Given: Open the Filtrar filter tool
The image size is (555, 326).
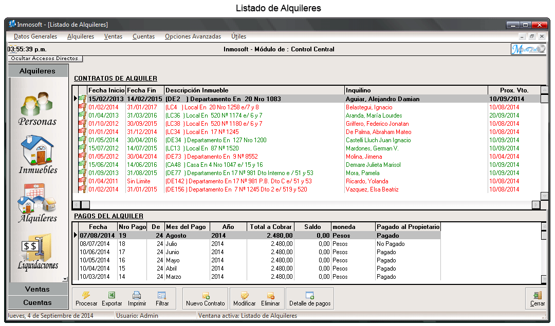Looking at the screenshot, I should [162, 299].
